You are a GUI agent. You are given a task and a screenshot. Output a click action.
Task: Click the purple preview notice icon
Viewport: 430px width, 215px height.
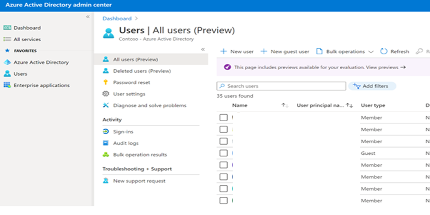coord(227,67)
